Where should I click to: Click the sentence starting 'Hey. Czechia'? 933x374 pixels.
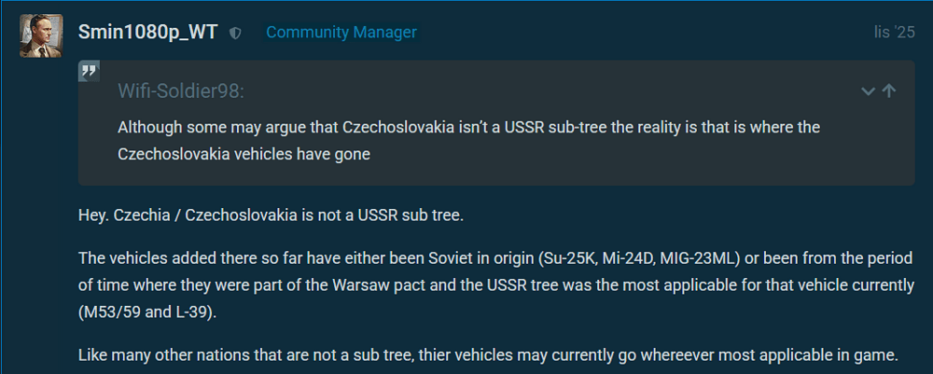point(271,215)
